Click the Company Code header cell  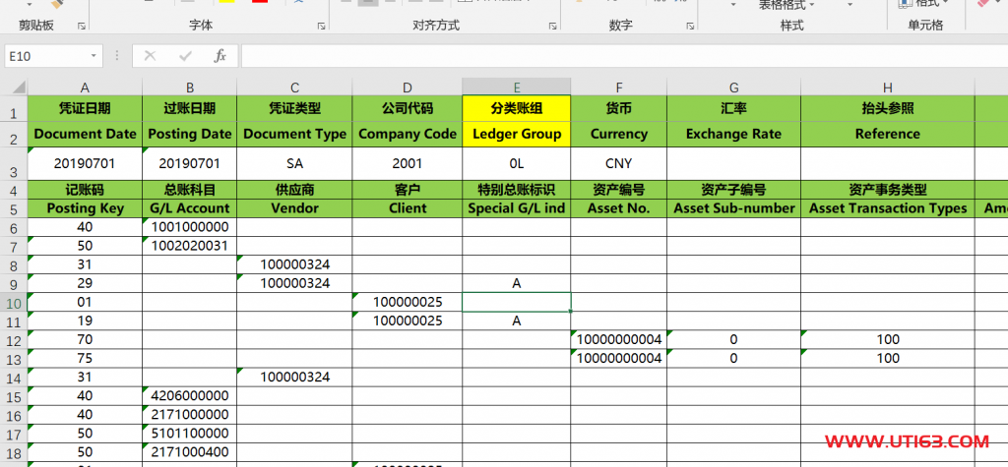click(408, 135)
